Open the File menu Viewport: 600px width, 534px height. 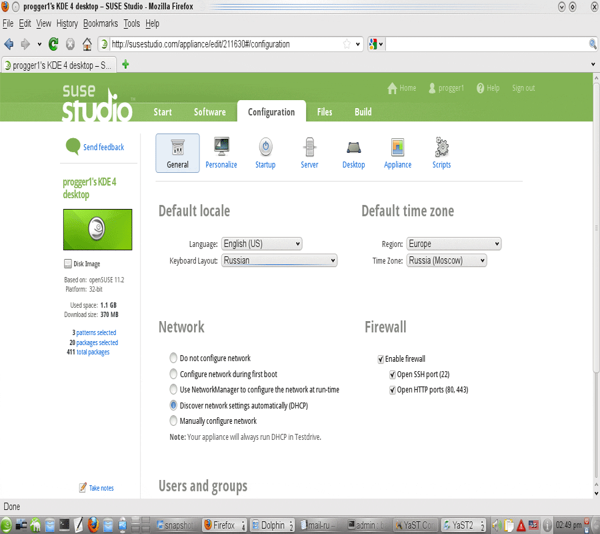pyautogui.click(x=8, y=24)
